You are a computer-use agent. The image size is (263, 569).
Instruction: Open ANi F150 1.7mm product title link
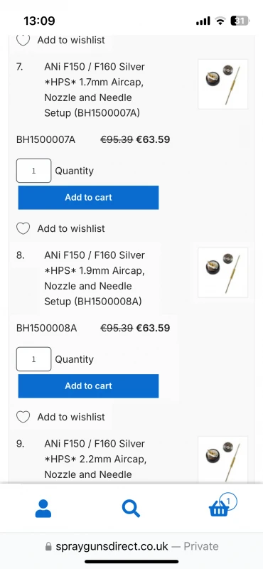95,90
